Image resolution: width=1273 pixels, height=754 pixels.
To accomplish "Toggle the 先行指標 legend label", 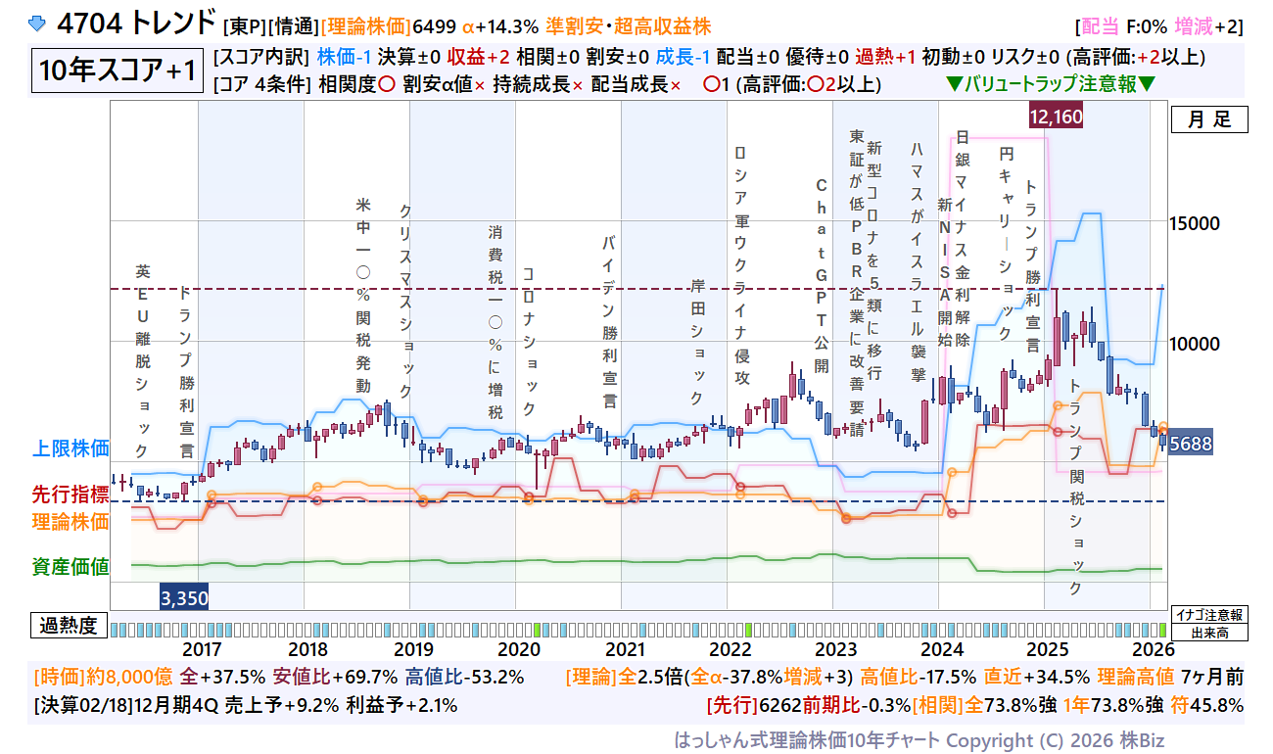I will [71, 495].
